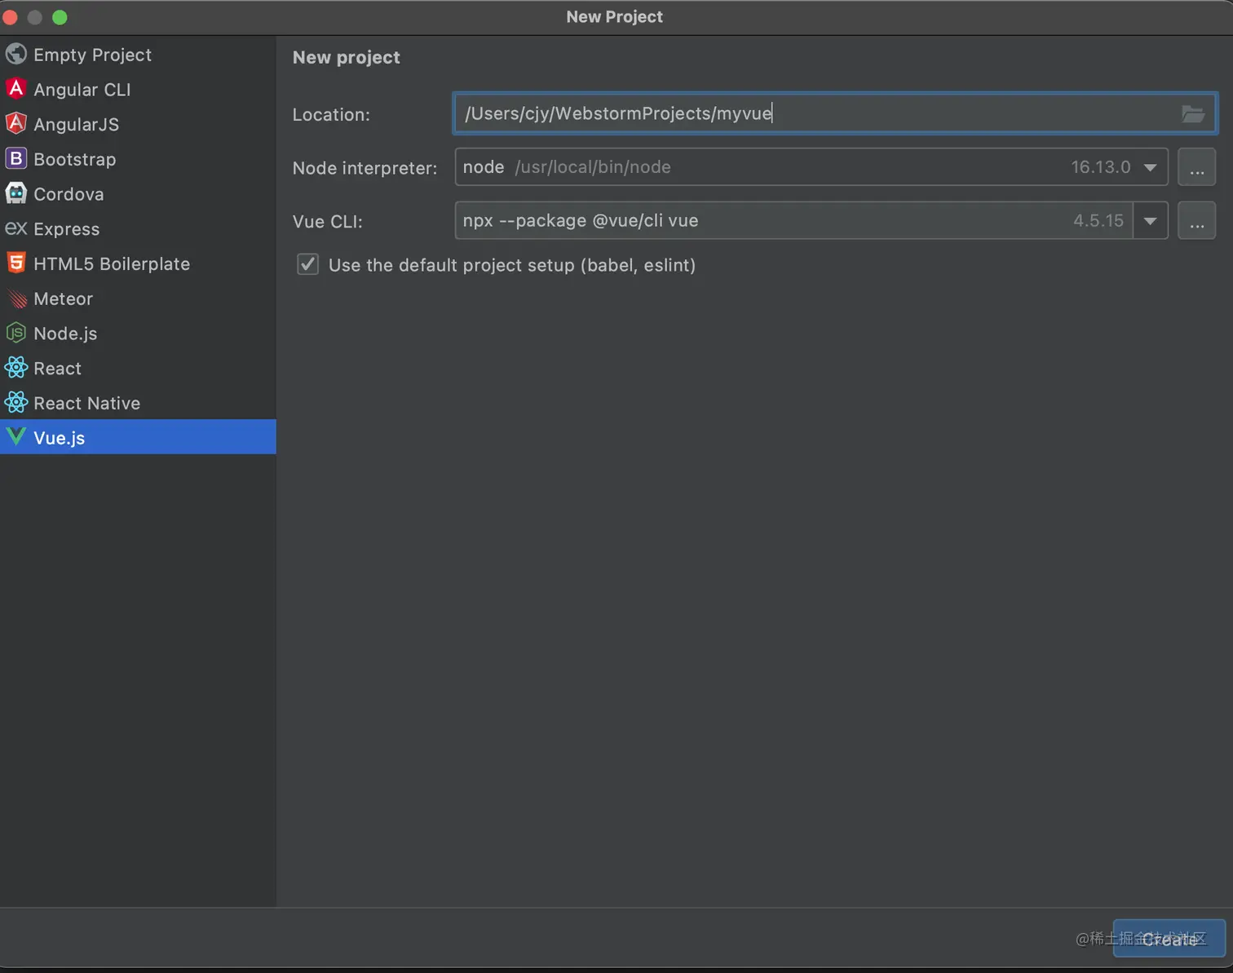Screen dimensions: 1233x973
Task: Click the Vue CLI ellipsis button
Action: [1196, 221]
